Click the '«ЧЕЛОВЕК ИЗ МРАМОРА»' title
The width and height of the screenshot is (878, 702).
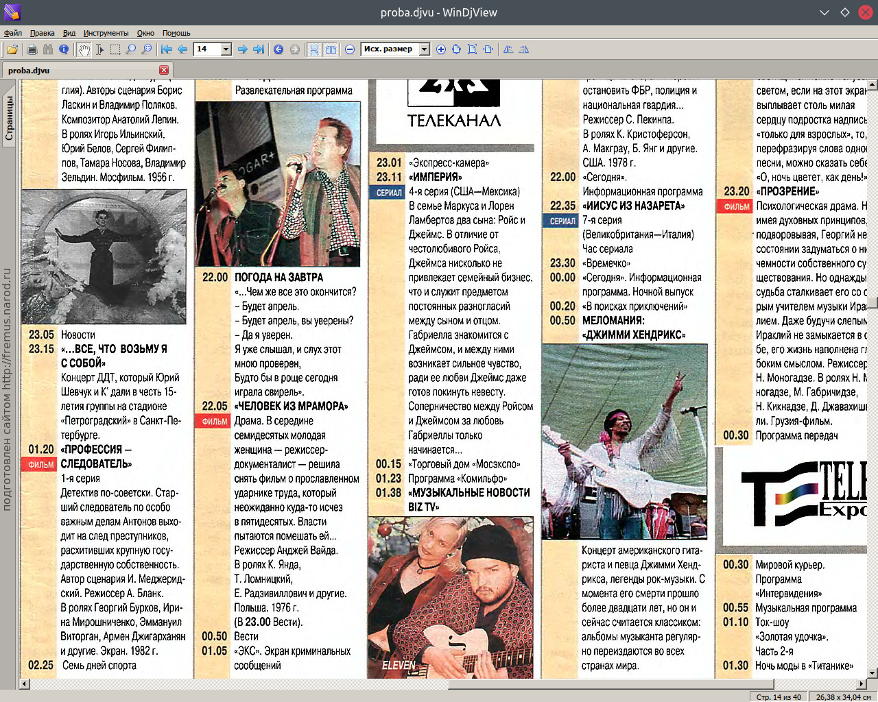click(x=292, y=406)
